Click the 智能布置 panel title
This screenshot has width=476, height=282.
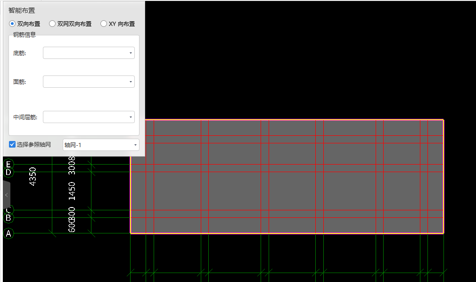pos(22,10)
